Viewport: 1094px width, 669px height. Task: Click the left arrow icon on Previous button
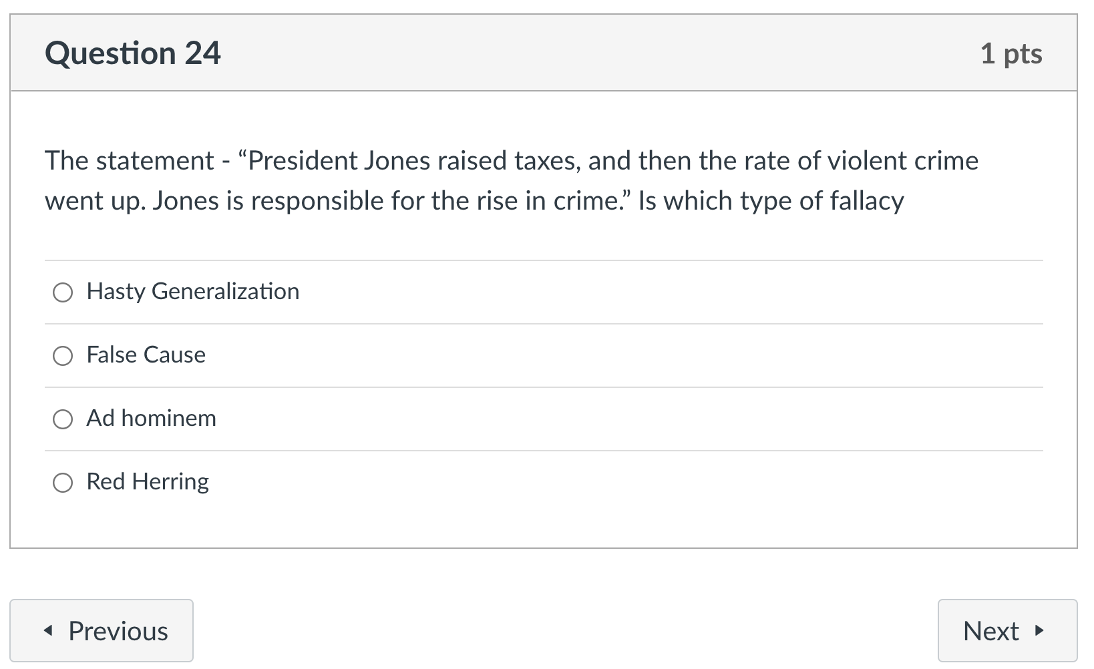coord(47,630)
